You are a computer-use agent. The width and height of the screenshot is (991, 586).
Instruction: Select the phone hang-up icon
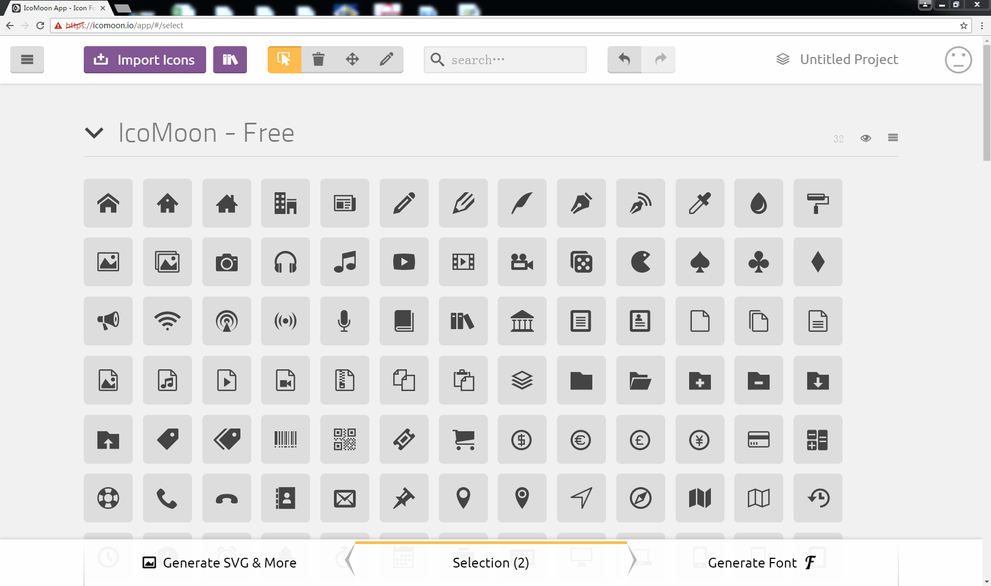[x=227, y=498]
